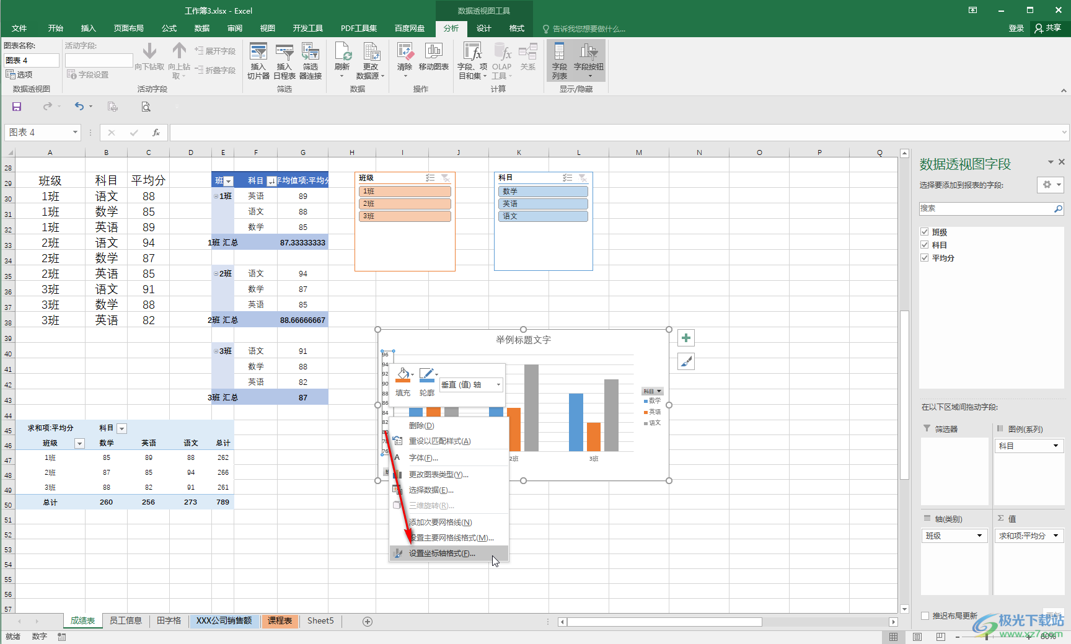Screen dimensions: 1071x644
Task: Click the chart name input field
Action: point(31,60)
